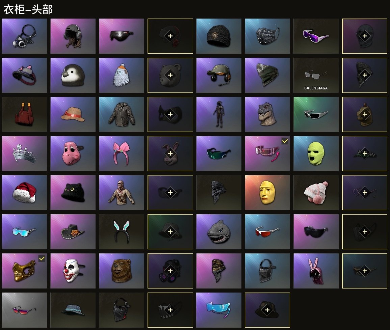The width and height of the screenshot is (390, 330).
Task: Select the penguin head mask item
Action: point(73,75)
